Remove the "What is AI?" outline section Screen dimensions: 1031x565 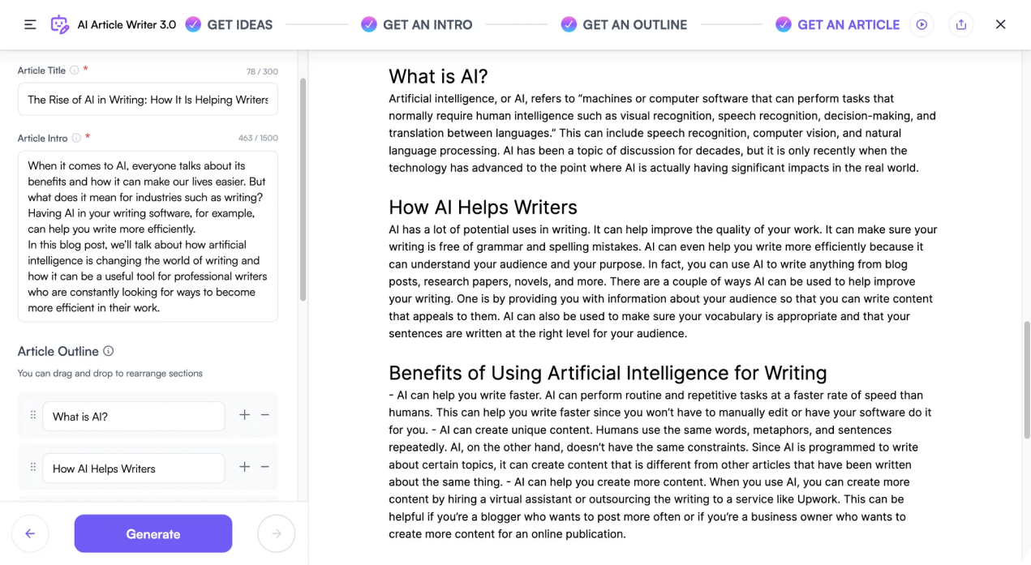264,415
